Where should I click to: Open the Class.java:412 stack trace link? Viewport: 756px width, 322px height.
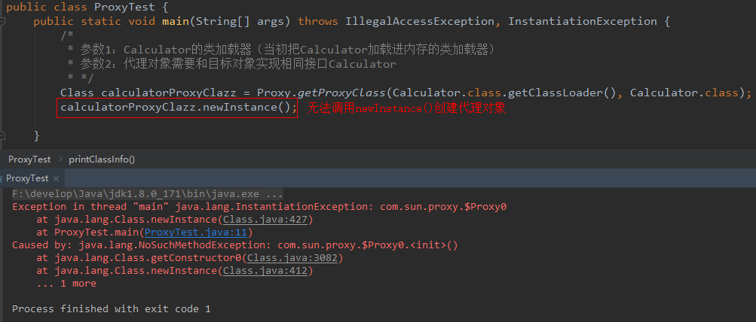265,271
